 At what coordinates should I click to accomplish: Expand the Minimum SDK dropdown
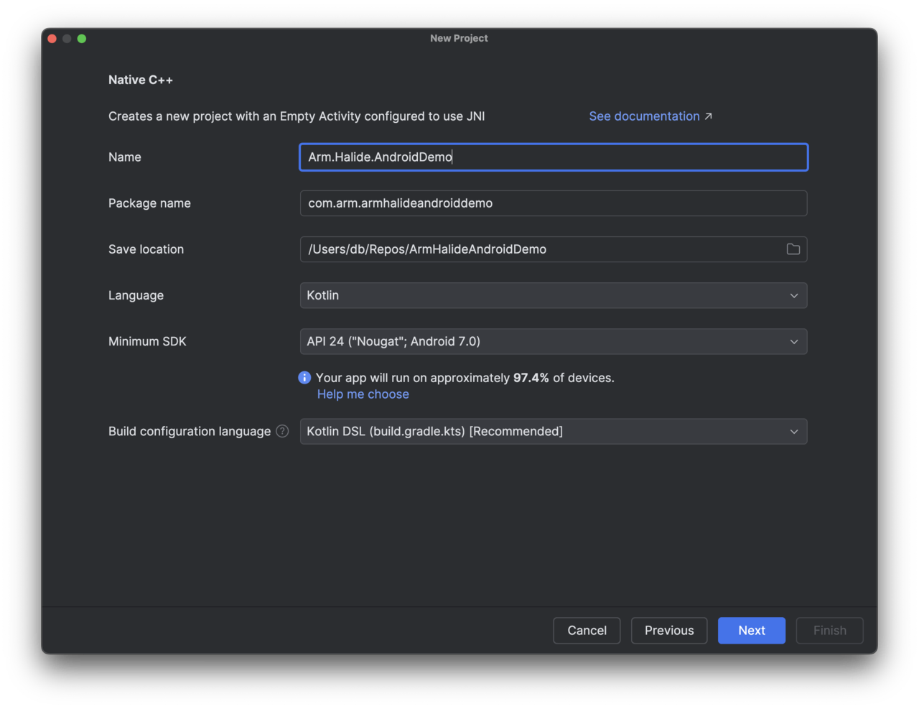point(553,341)
